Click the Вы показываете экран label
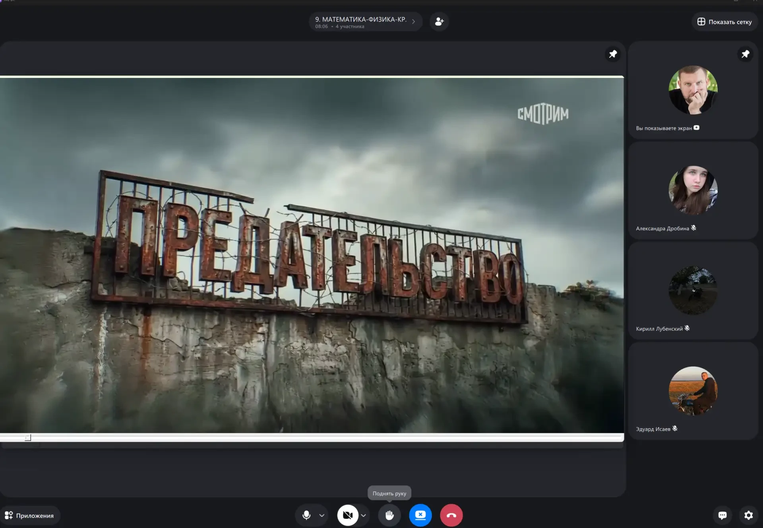The height and width of the screenshot is (528, 763). pyautogui.click(x=664, y=128)
